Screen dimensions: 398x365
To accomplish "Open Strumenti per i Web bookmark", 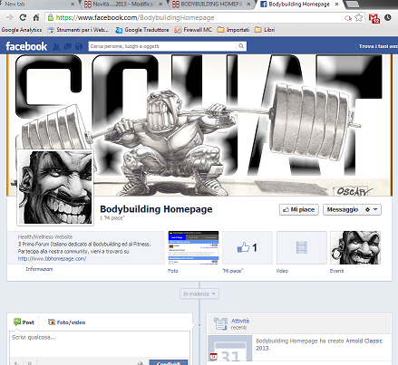I will coord(78,30).
